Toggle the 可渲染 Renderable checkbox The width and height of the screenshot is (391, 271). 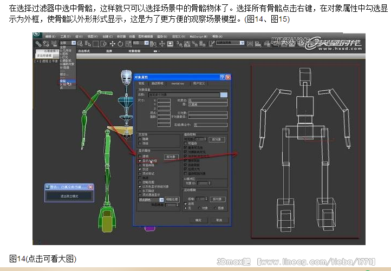185,144
